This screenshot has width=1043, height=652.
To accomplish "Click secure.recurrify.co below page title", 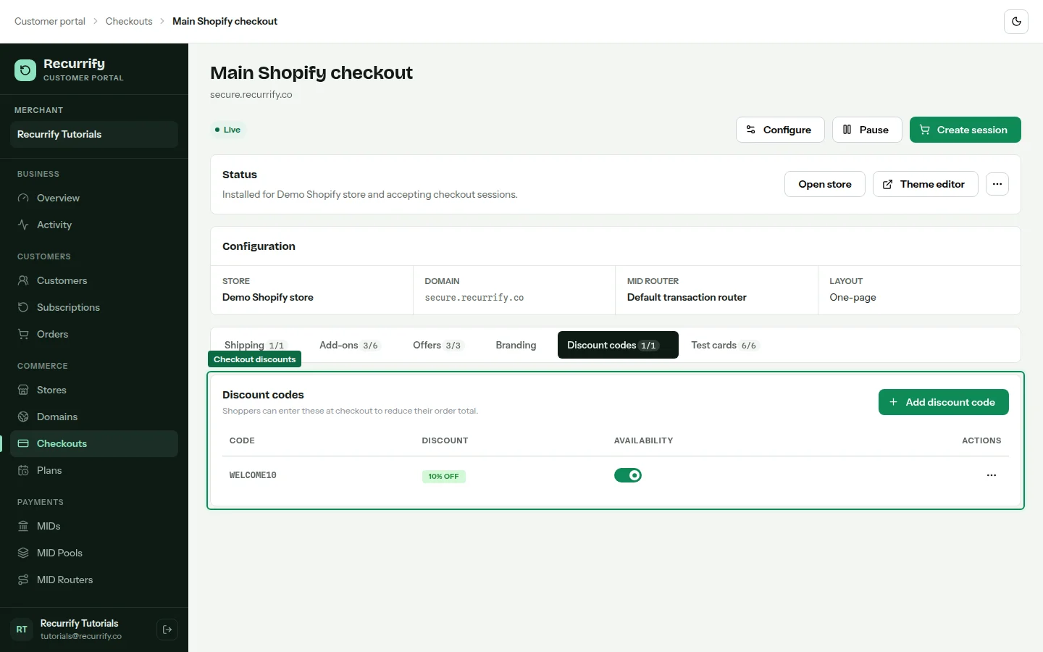I will (251, 94).
